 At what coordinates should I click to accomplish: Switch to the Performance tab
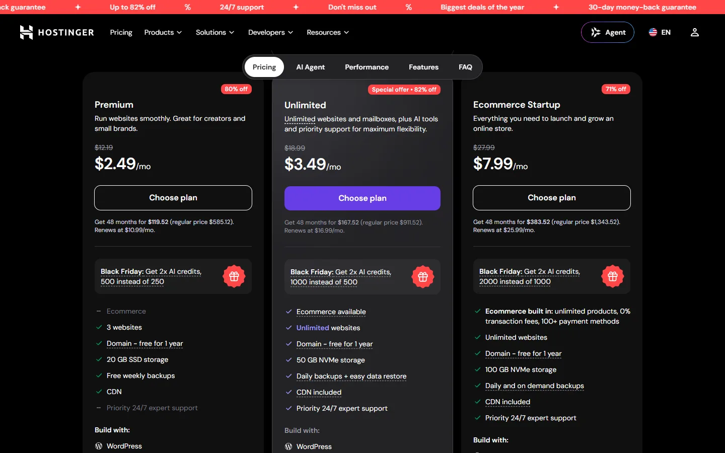[x=367, y=67]
